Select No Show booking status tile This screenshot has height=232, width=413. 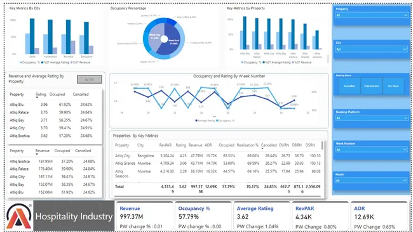[x=393, y=86]
